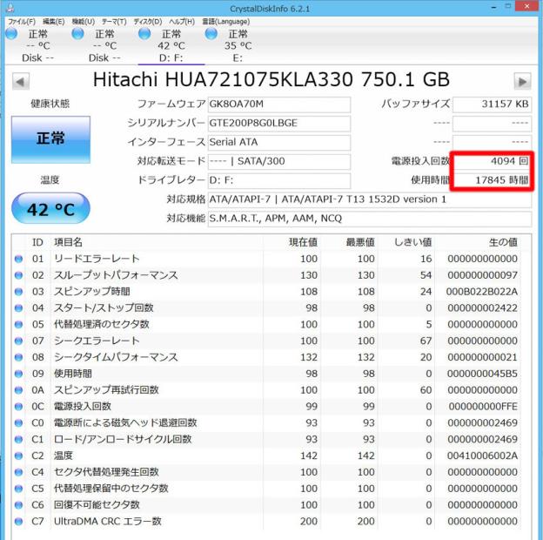Viewport: 543px width, 540px height.
Task: Click the status icon for row 03 スピンアップ時間
Action: pyautogui.click(x=18, y=292)
